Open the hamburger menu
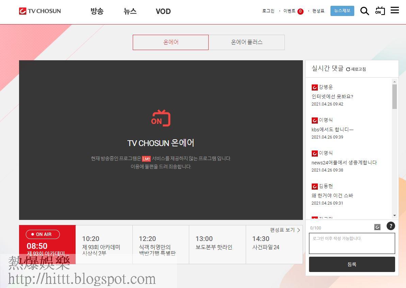This screenshot has height=288, width=406. 395,10
